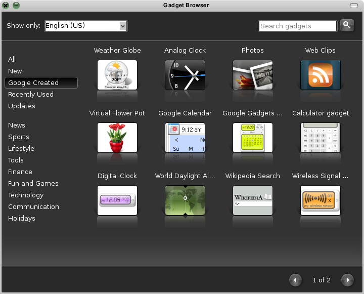Go to the previous gadgets page
The width and height of the screenshot is (364, 294).
[x=296, y=280]
